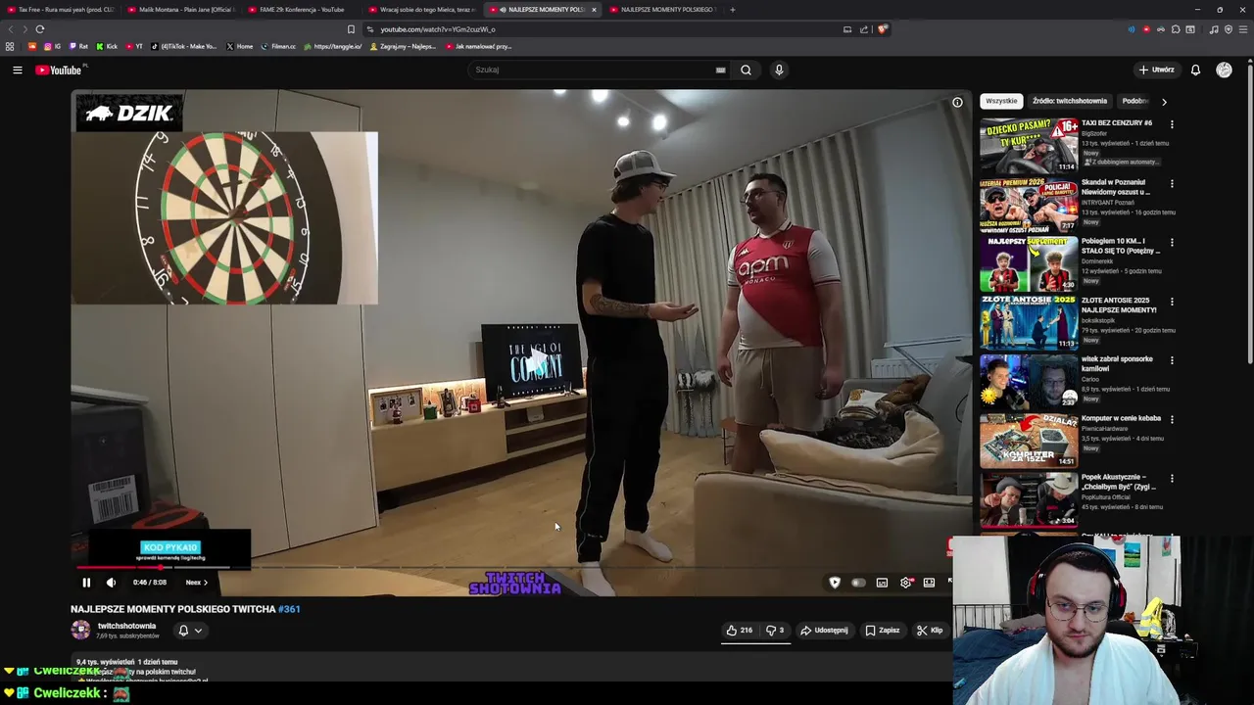
Task: Dislike the video with thumbs down
Action: click(x=774, y=631)
